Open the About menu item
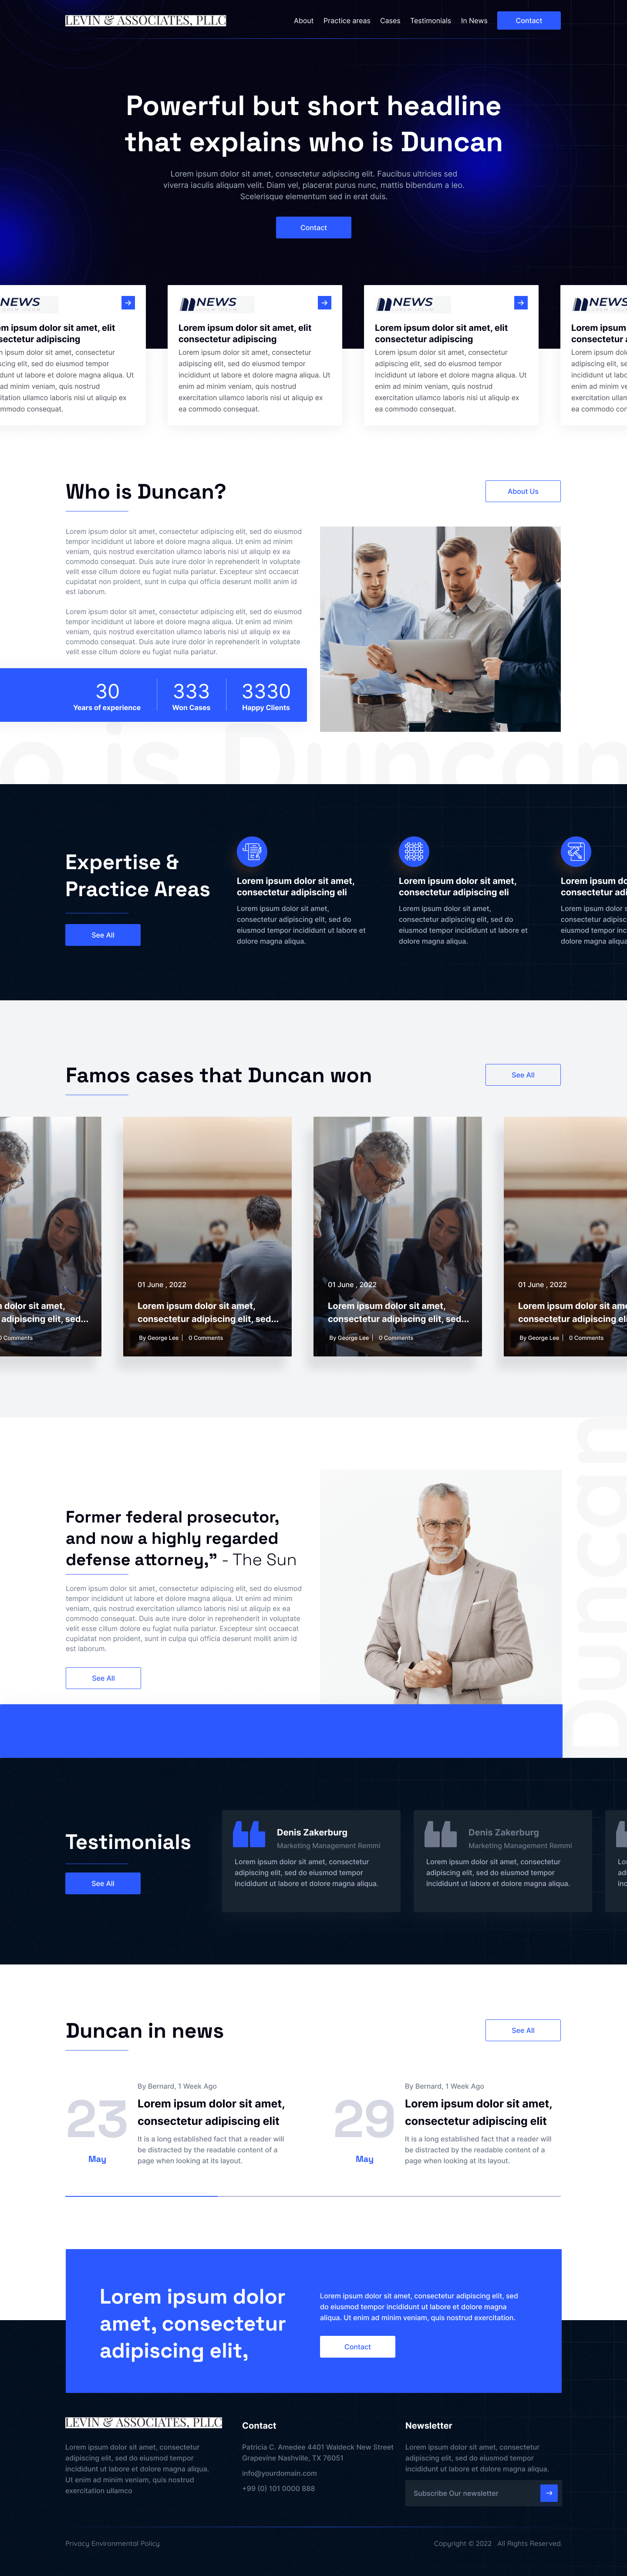This screenshot has width=627, height=2576. (x=303, y=21)
